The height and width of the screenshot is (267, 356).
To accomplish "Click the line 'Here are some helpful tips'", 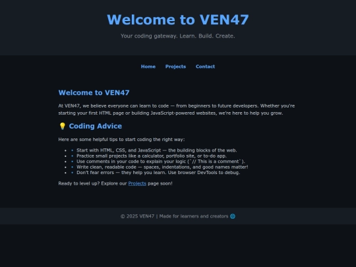I will [121, 139].
